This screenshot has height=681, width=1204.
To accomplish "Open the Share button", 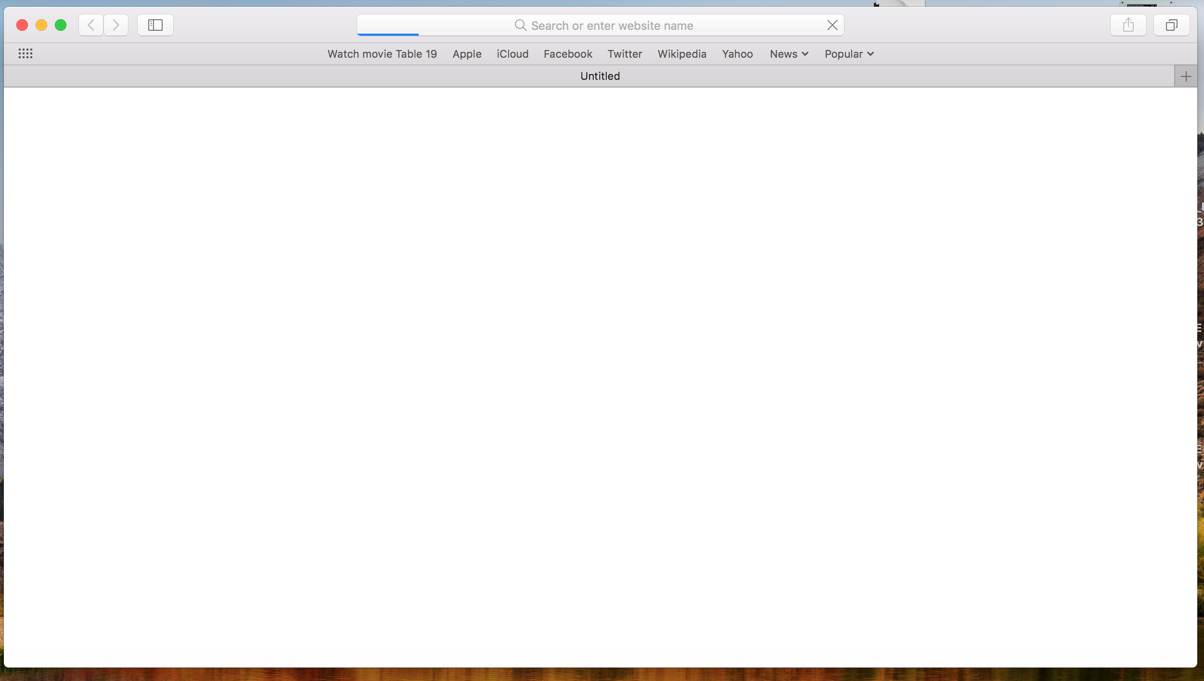I will coord(1128,25).
